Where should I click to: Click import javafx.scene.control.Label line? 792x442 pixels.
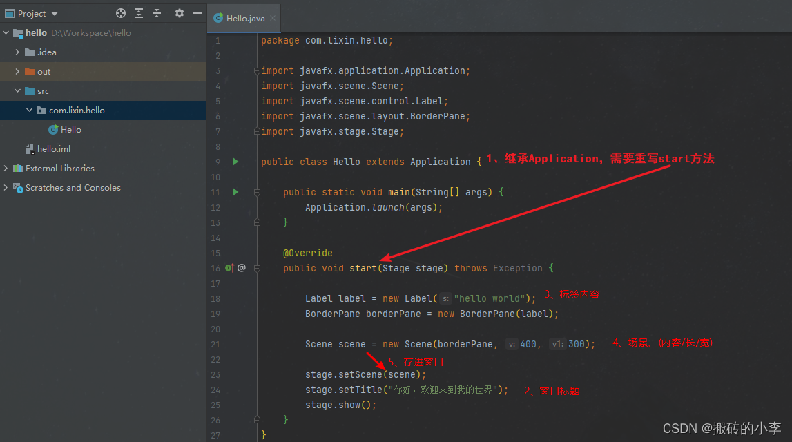(x=355, y=101)
